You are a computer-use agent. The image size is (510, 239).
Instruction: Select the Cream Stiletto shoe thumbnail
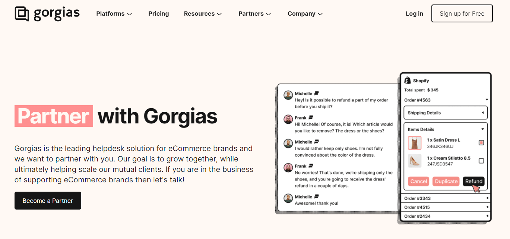(415, 161)
